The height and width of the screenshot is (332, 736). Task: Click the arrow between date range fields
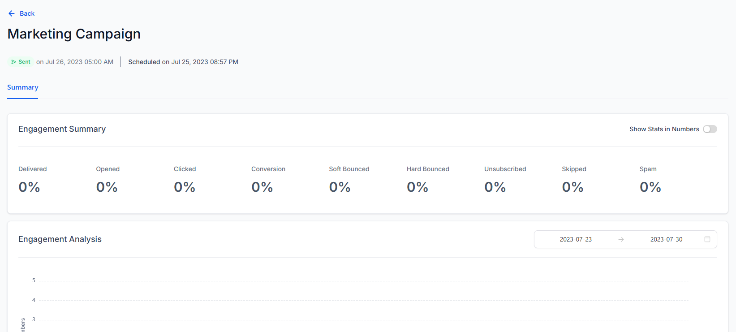621,239
